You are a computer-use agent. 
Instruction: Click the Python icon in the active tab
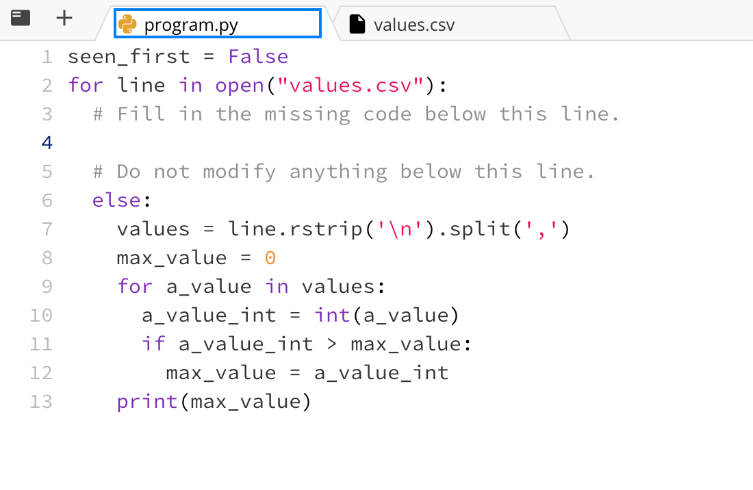(x=127, y=23)
